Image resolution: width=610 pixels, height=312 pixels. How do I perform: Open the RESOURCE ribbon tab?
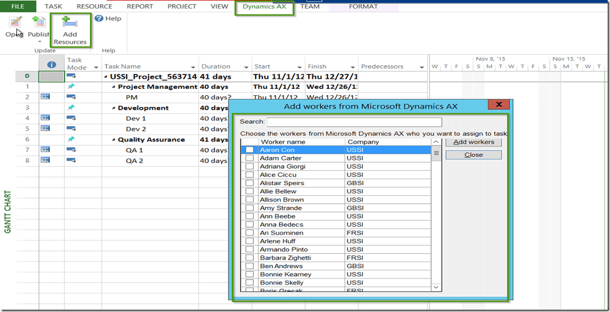coord(94,6)
